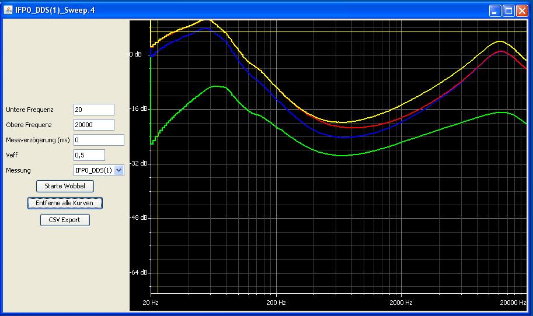Click the blue curve's lowest point
Viewport: 533px width, 316px height.
point(346,138)
